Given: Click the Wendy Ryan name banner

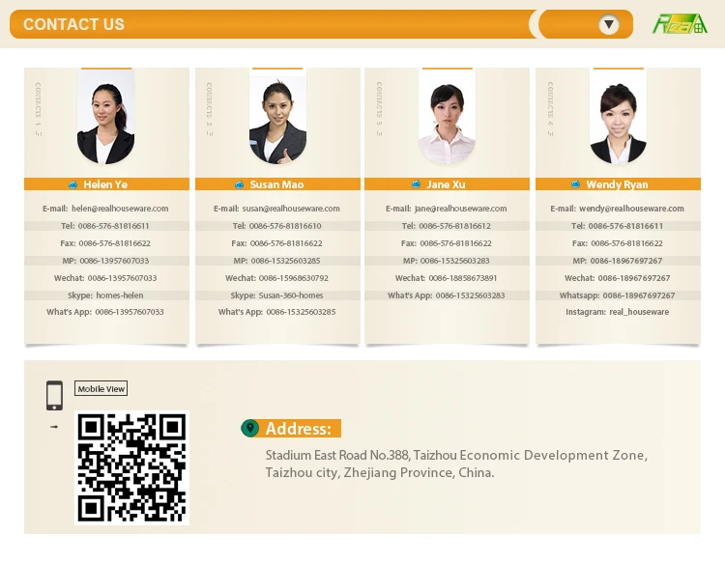Looking at the screenshot, I should coord(619,184).
